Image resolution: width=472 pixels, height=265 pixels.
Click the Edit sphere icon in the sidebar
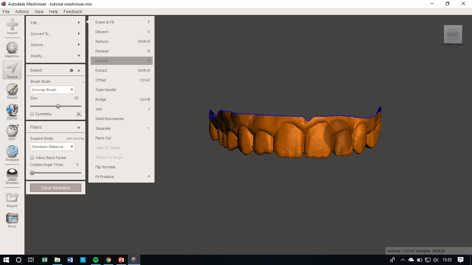[x=12, y=132]
